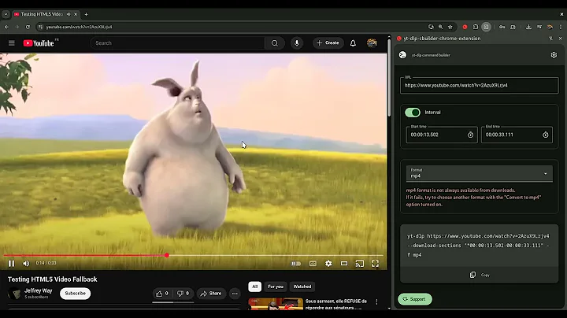The image size is (567, 318).
Task: Open the Chrome three-dot menu
Action: click(561, 27)
